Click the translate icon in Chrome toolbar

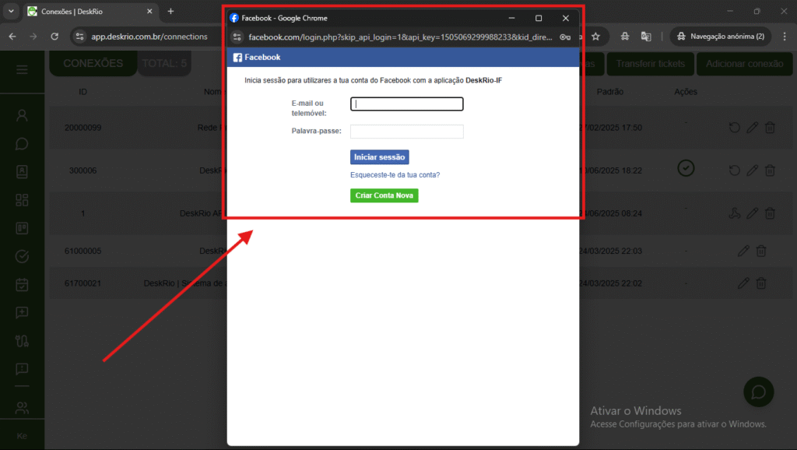pos(646,37)
